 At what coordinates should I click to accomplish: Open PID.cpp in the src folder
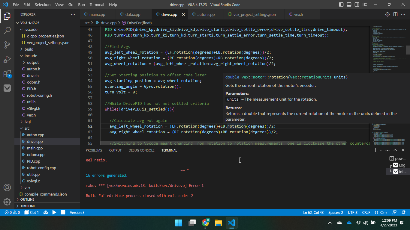click(x=33, y=161)
